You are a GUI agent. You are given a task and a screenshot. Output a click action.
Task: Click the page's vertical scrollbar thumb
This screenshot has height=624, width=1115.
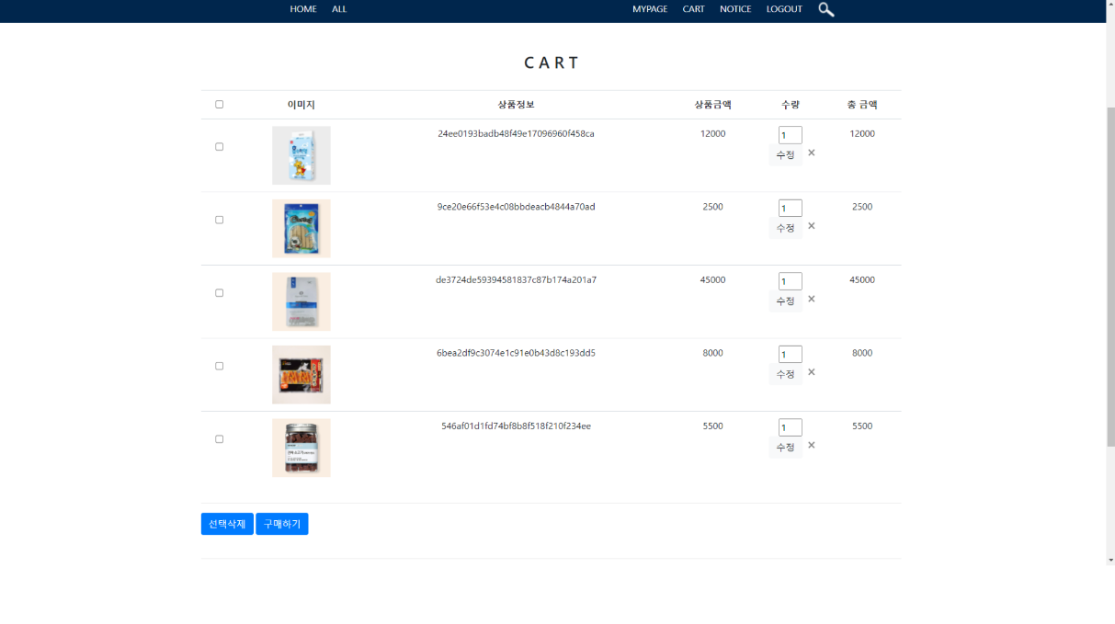1110,276
